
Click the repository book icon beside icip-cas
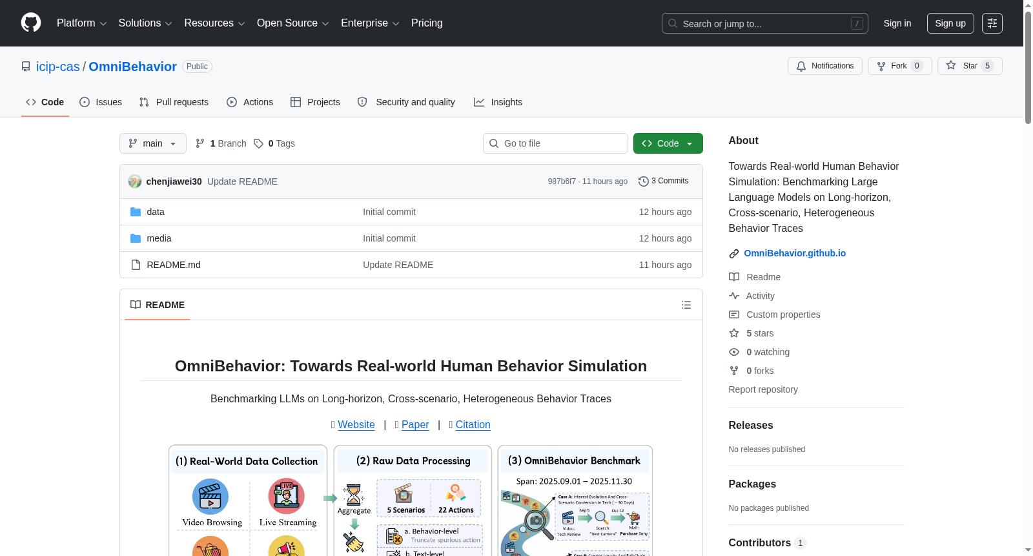(26, 67)
